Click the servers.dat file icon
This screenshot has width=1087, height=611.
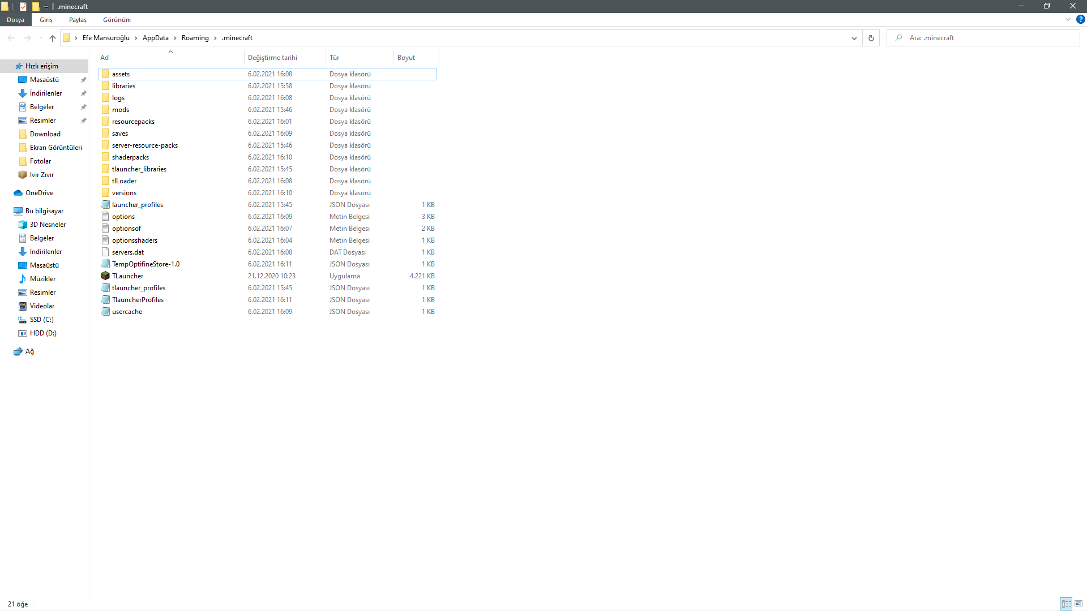click(x=105, y=252)
